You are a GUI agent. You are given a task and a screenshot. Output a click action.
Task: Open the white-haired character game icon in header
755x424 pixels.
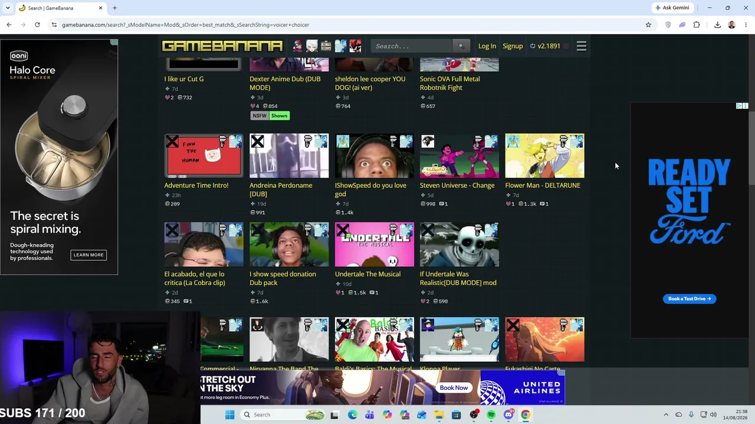[311, 46]
